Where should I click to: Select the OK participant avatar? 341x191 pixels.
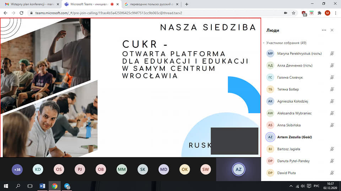pos(185,169)
